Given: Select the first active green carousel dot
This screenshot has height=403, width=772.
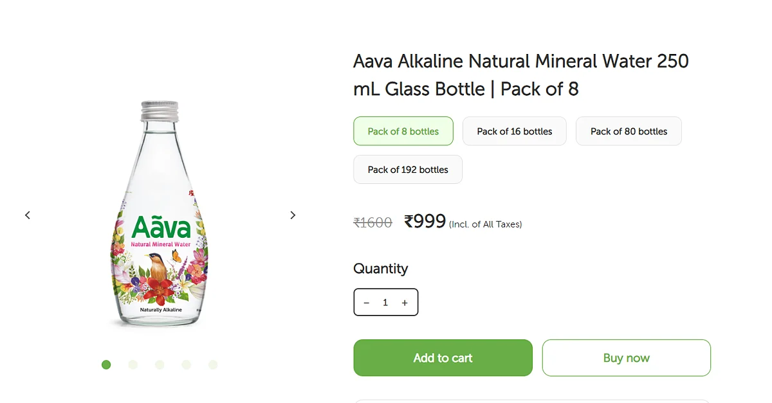Looking at the screenshot, I should (106, 364).
